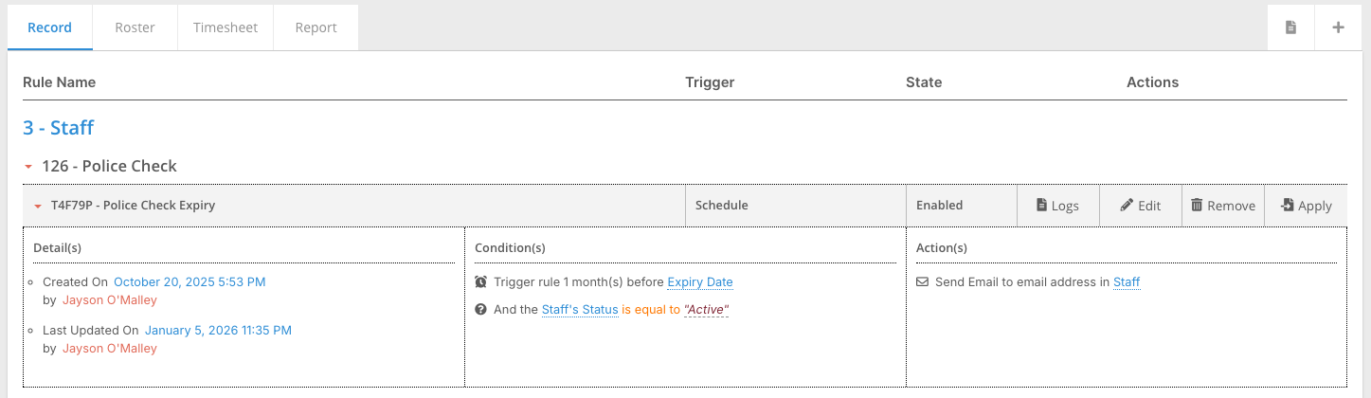1371x398 pixels.
Task: Click Jayson O'Malley under Created On
Action: tap(110, 300)
